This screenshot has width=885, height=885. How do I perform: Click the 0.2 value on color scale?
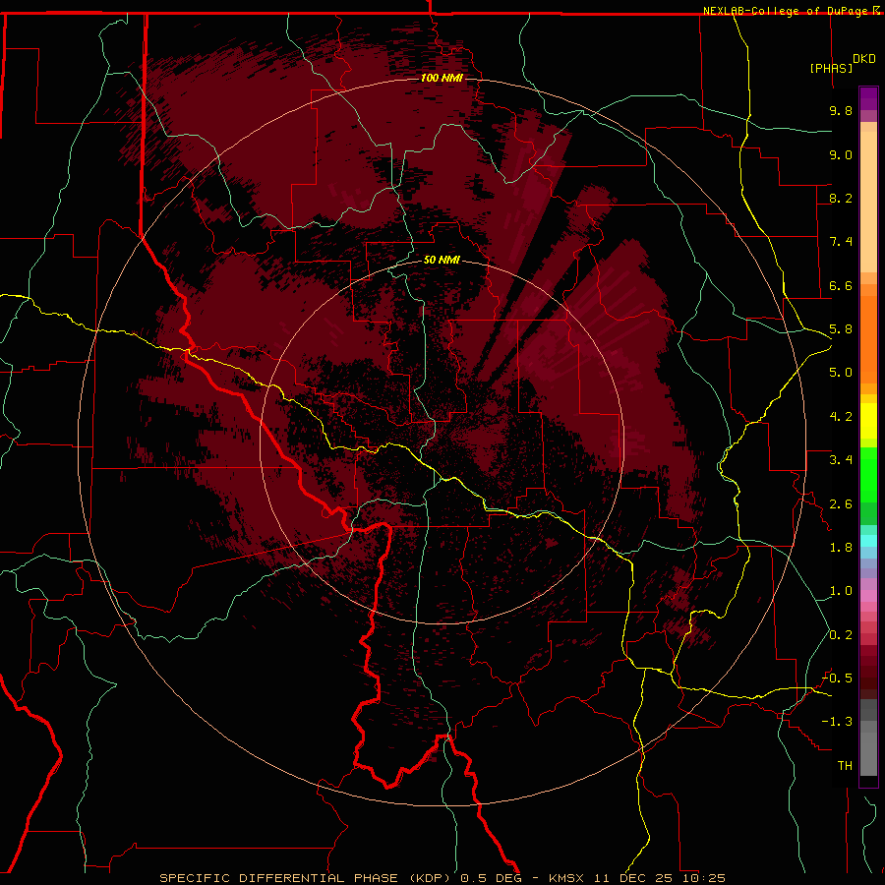coord(841,635)
